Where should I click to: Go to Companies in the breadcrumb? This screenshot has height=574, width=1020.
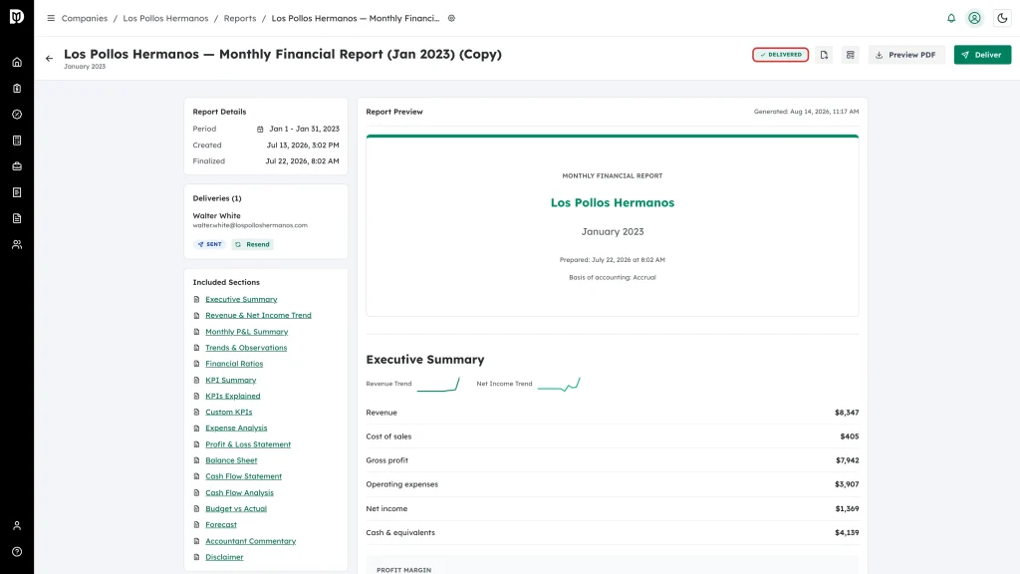(85, 18)
